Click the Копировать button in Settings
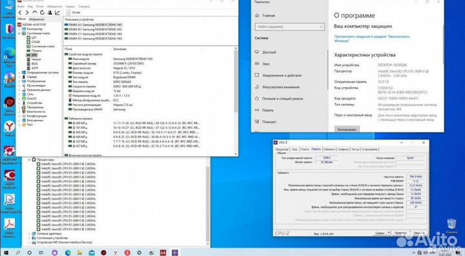 coord(347,130)
